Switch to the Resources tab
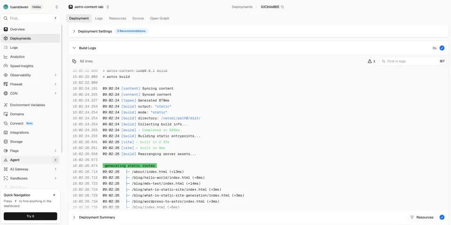The height and width of the screenshot is (225, 451). [x=117, y=18]
